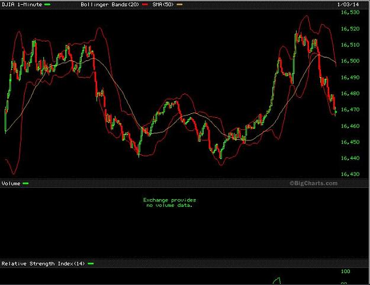
Task: Click the red Bollinger Bands legend marker
Action: 145,5
